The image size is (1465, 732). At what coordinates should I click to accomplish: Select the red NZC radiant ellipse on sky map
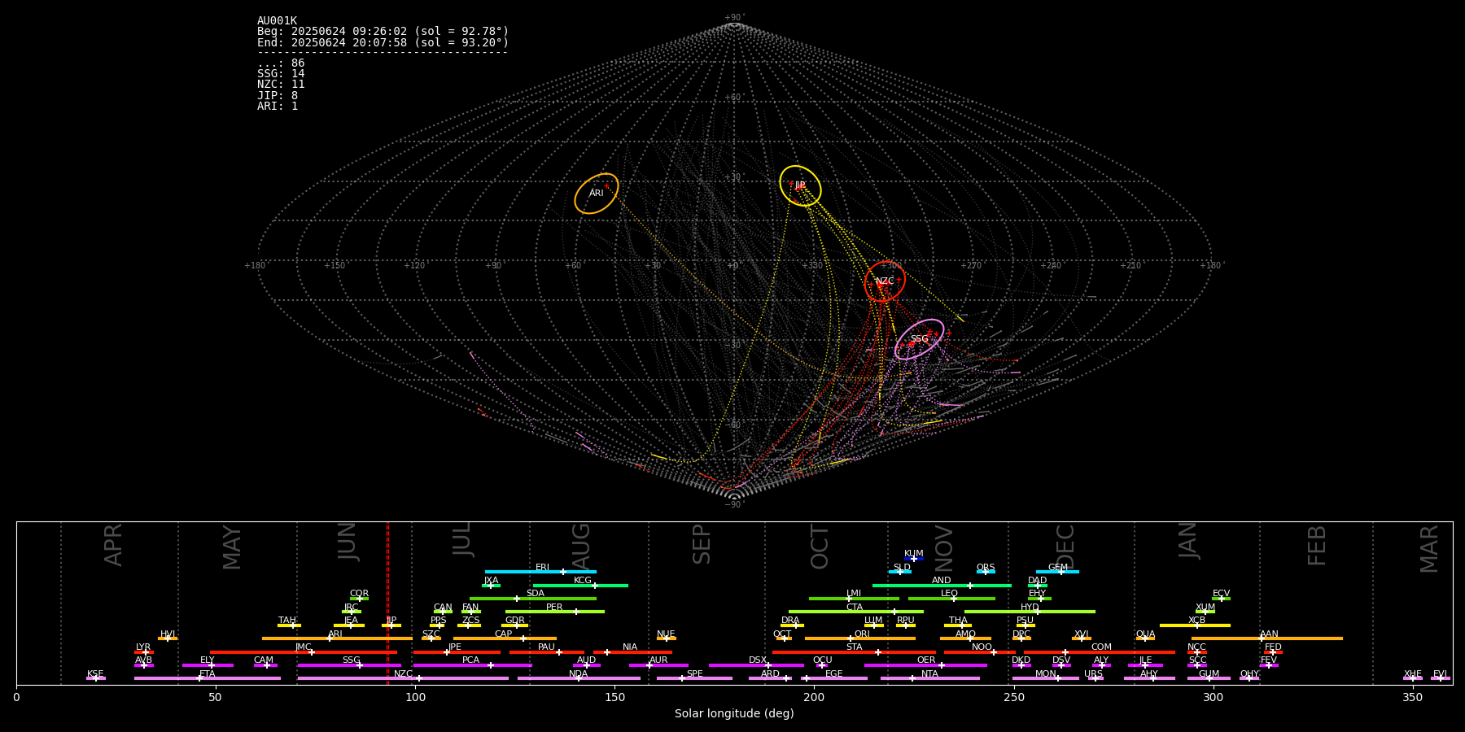[885, 281]
